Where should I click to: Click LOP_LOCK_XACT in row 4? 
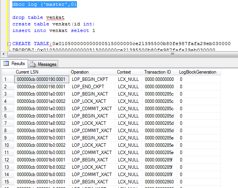point(92,101)
